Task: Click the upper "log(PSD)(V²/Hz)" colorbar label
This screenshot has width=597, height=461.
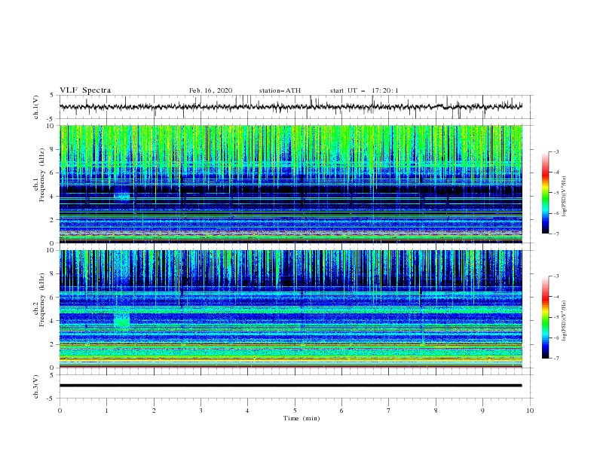Action: click(x=565, y=197)
